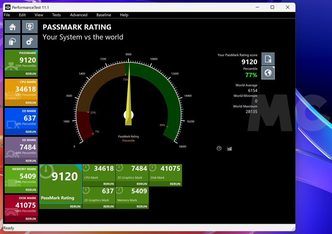Click the World Maximum 28135 value
The height and width of the screenshot is (234, 332).
coord(251,112)
